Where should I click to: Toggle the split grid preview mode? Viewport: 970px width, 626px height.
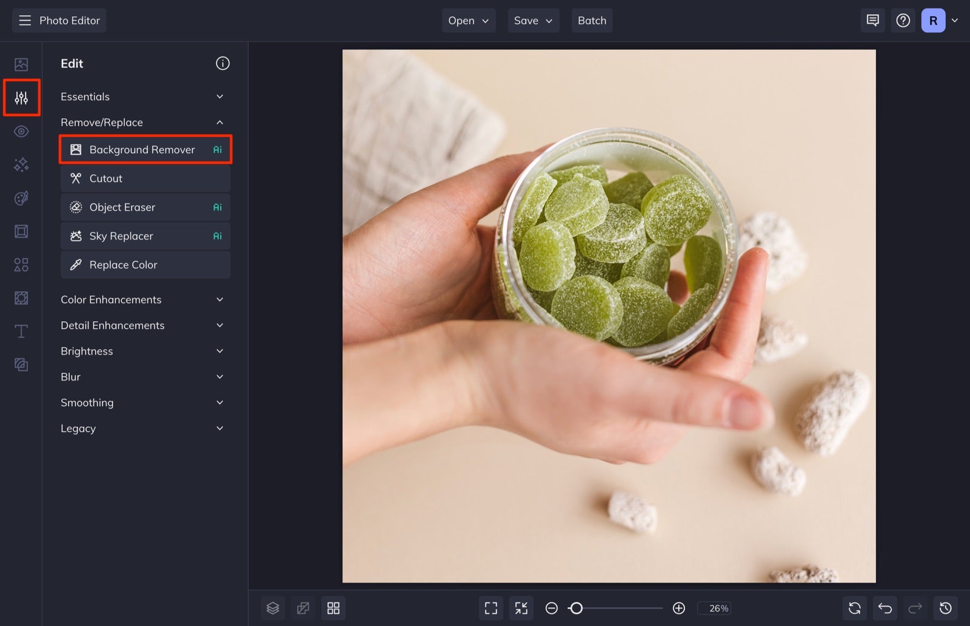click(x=333, y=608)
